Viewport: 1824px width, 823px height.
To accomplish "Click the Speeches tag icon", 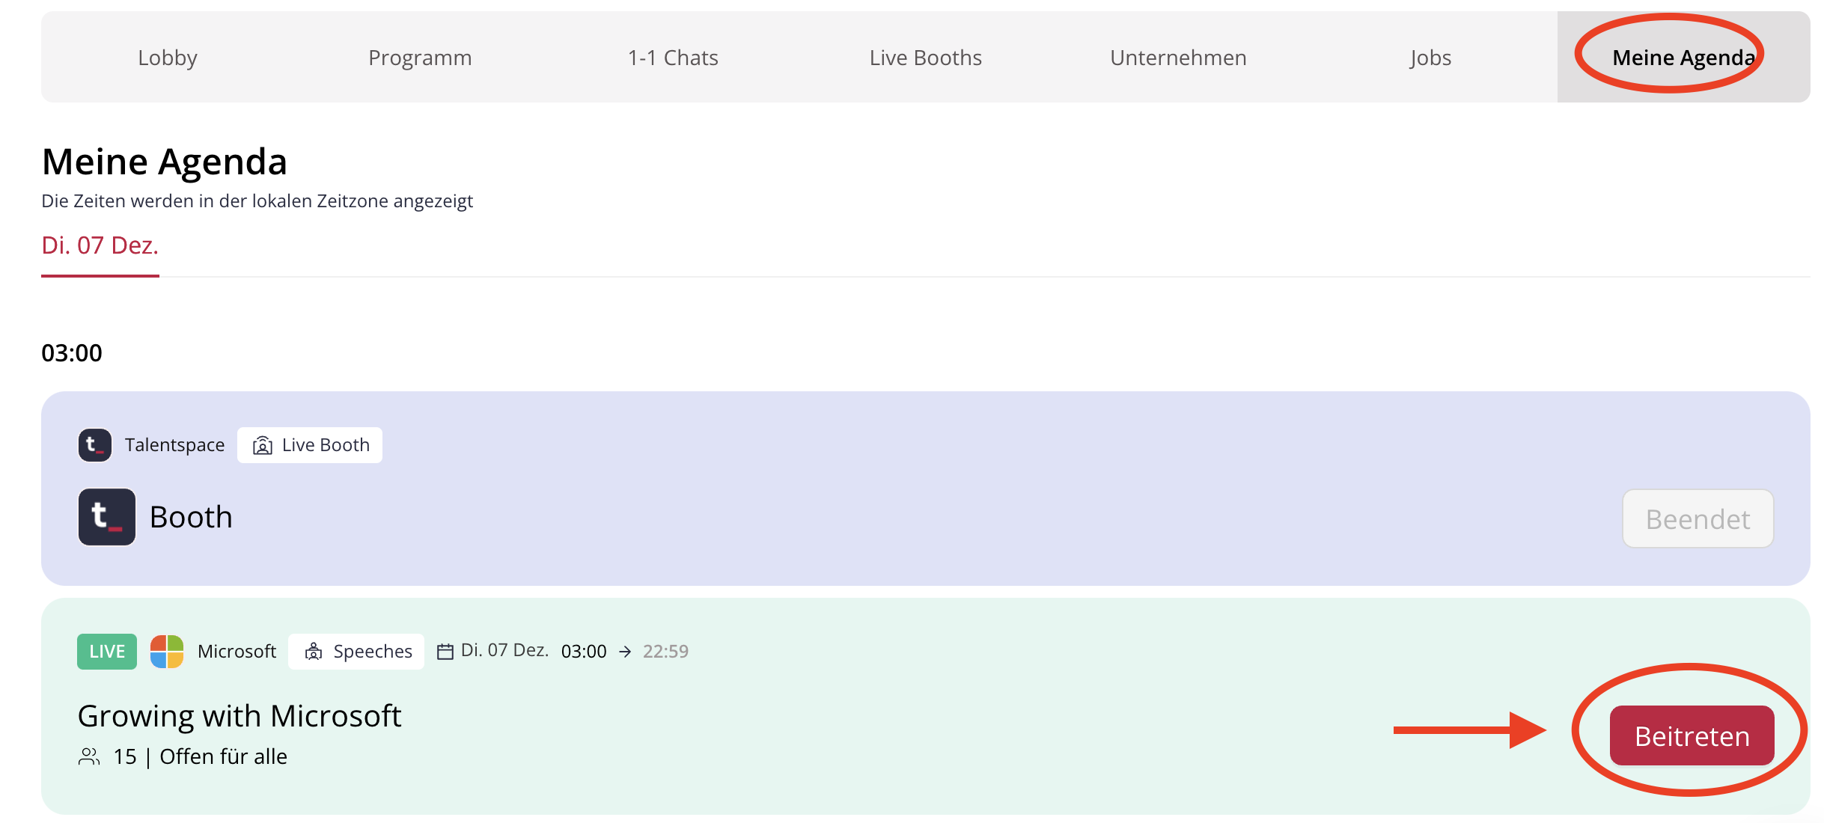I will pos(314,652).
